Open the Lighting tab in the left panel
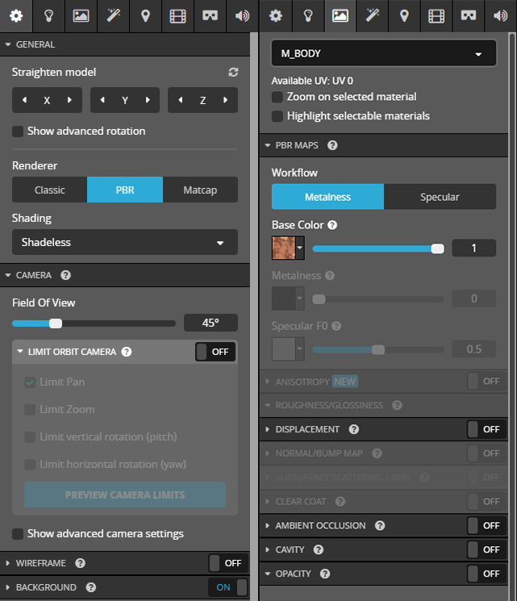 coord(48,15)
